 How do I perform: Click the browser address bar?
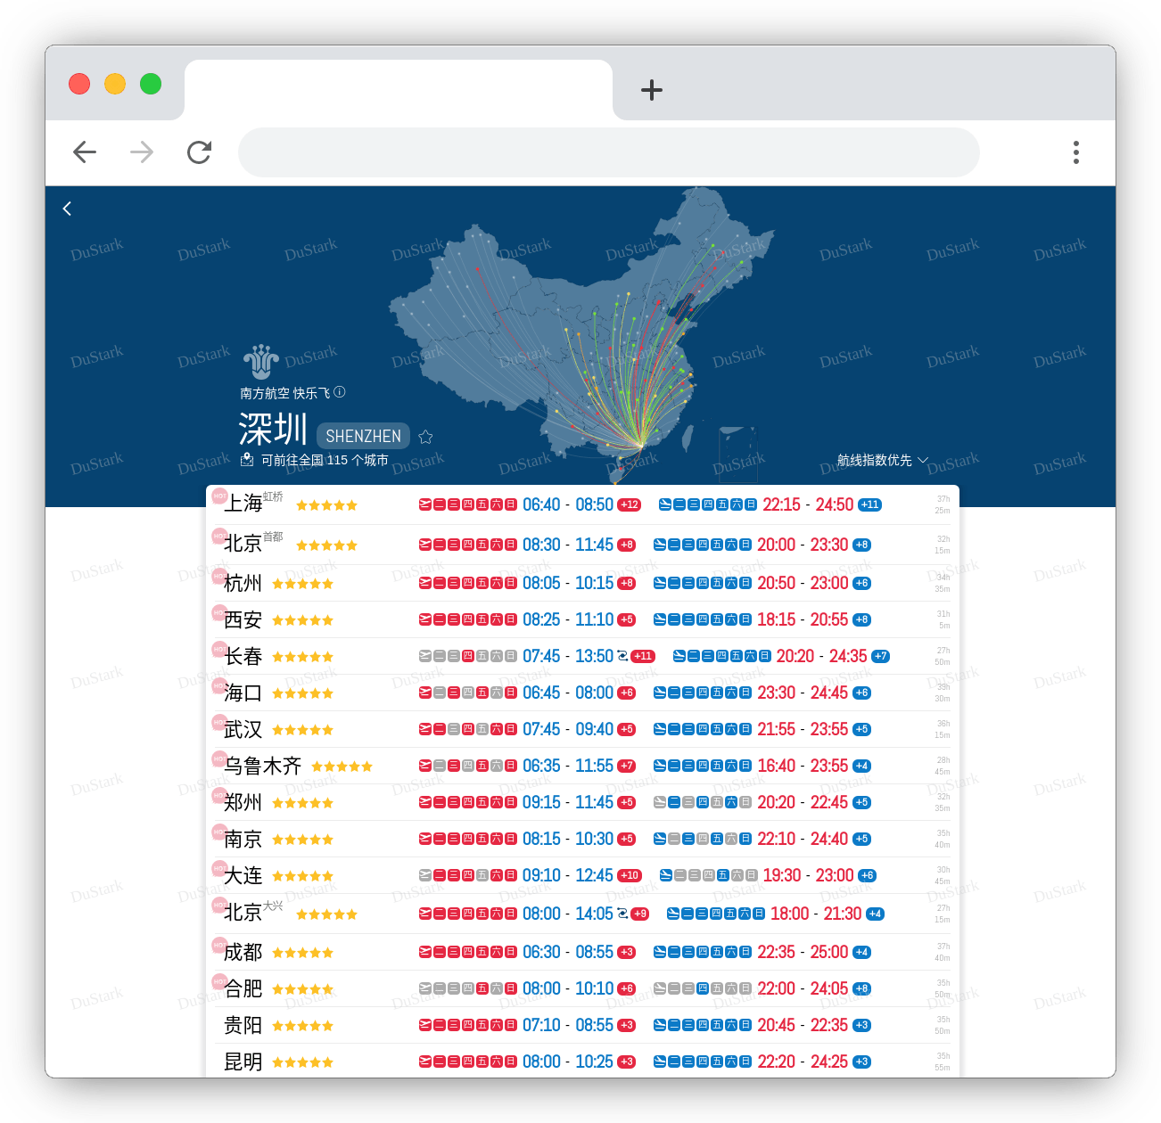pos(608,152)
